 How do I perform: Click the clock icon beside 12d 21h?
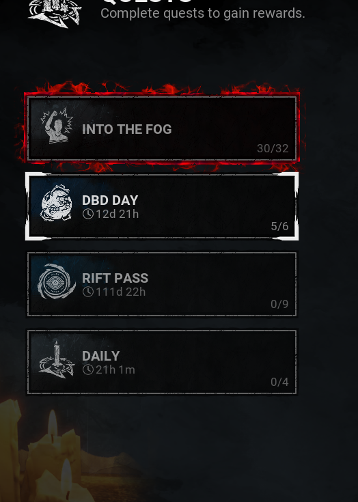pyautogui.click(x=87, y=214)
